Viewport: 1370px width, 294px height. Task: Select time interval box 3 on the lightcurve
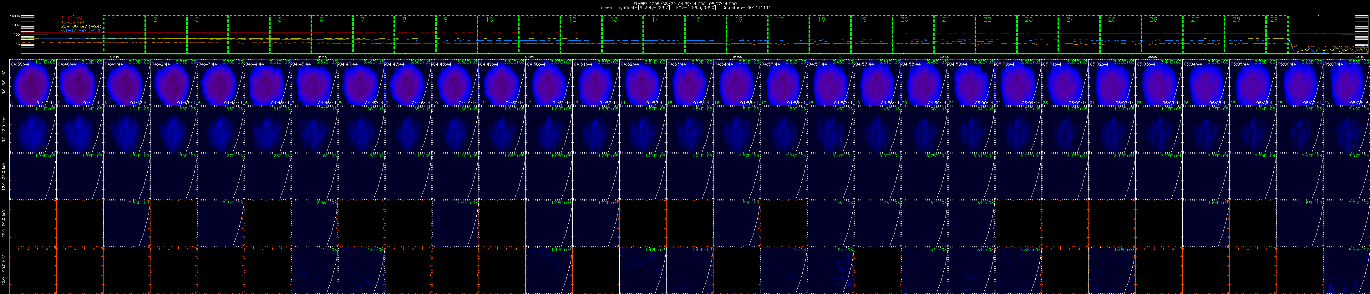click(207, 34)
